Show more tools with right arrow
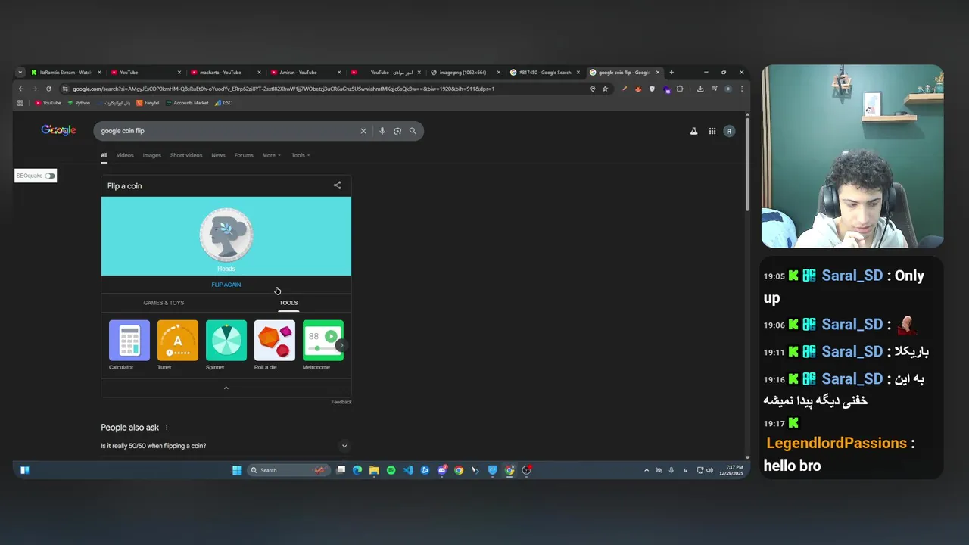Viewport: 969px width, 545px height. pos(341,345)
